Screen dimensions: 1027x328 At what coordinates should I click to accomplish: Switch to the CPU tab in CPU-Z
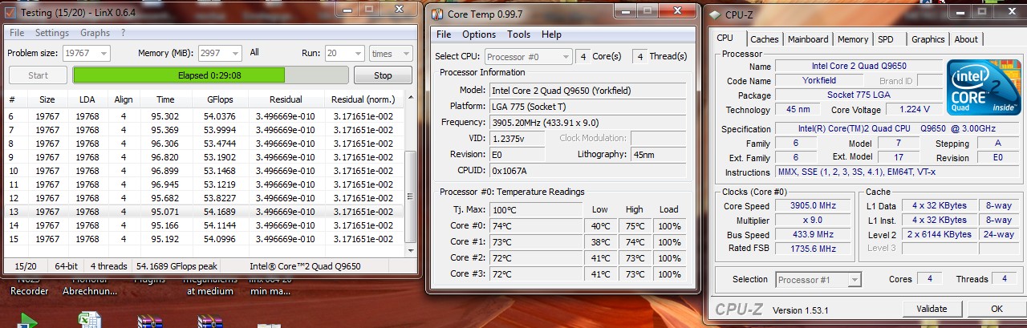pyautogui.click(x=725, y=38)
